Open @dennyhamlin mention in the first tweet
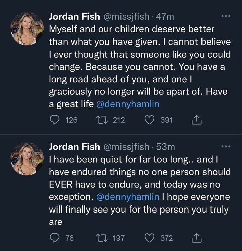242x251 pixels. (128, 104)
